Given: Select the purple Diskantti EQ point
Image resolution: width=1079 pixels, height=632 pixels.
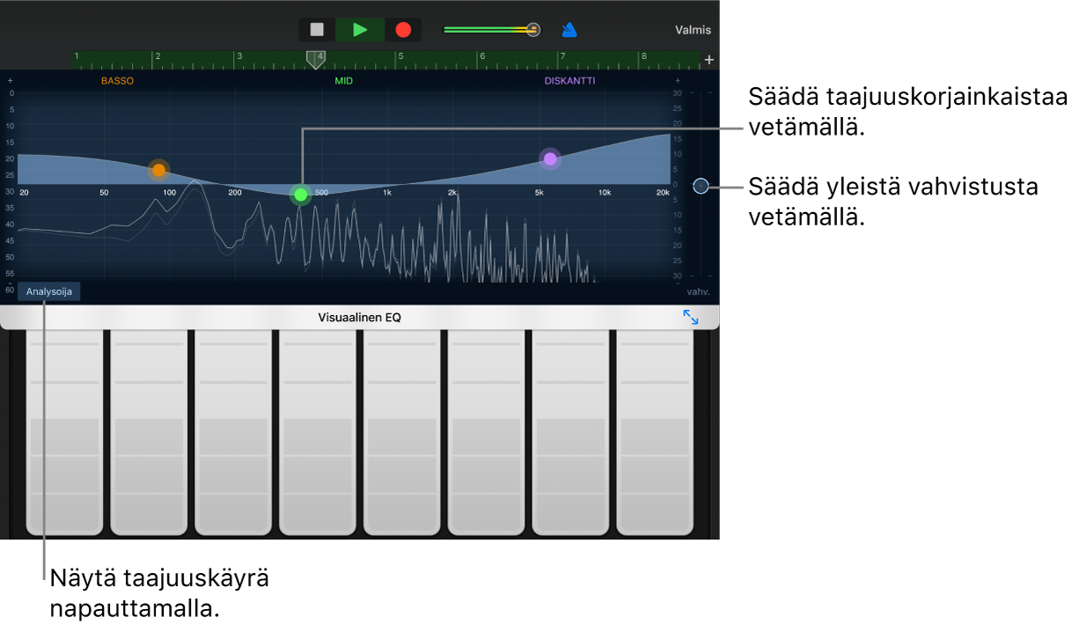Looking at the screenshot, I should point(550,159).
